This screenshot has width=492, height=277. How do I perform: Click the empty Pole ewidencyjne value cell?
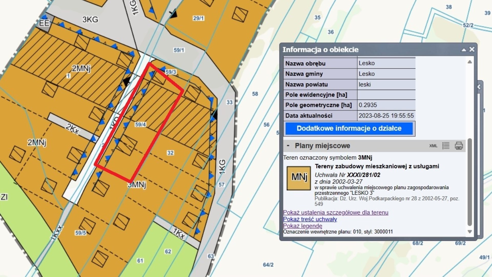[386, 95]
